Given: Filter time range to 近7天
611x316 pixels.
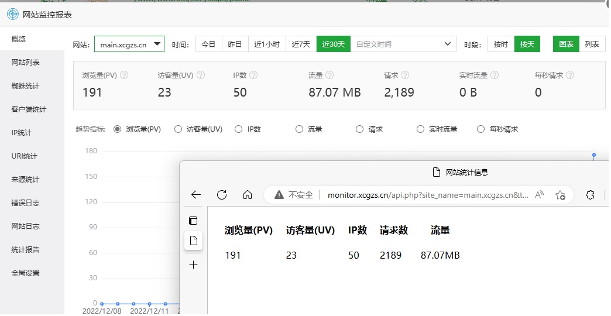Looking at the screenshot, I should tap(301, 44).
